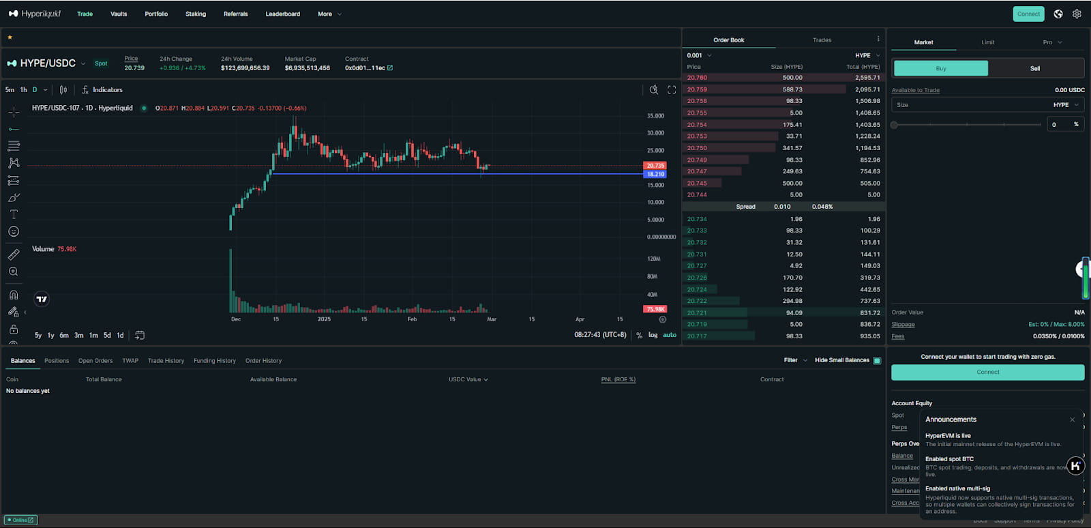The width and height of the screenshot is (1091, 528).
Task: Select the brush drawing tool
Action: click(14, 198)
